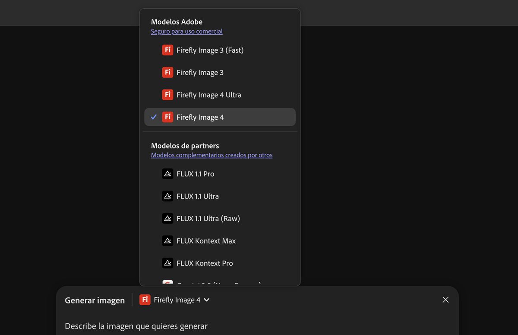Click the Fi icon beside Firefly Image 3 (Fast)

tap(167, 50)
